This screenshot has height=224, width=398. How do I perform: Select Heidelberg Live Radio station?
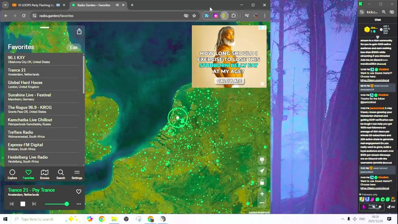(44, 159)
